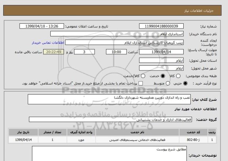The image size is (228, 161).
Task: Click the remaining days field showing 3
Action: (84, 52)
